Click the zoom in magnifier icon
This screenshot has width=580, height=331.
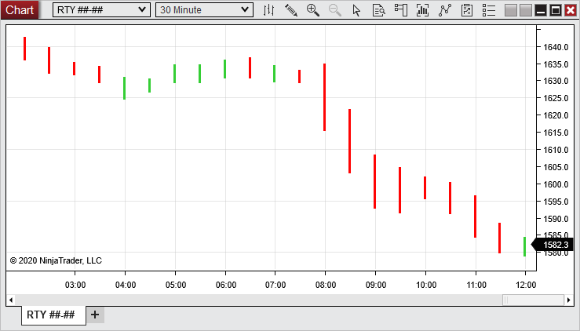click(313, 10)
